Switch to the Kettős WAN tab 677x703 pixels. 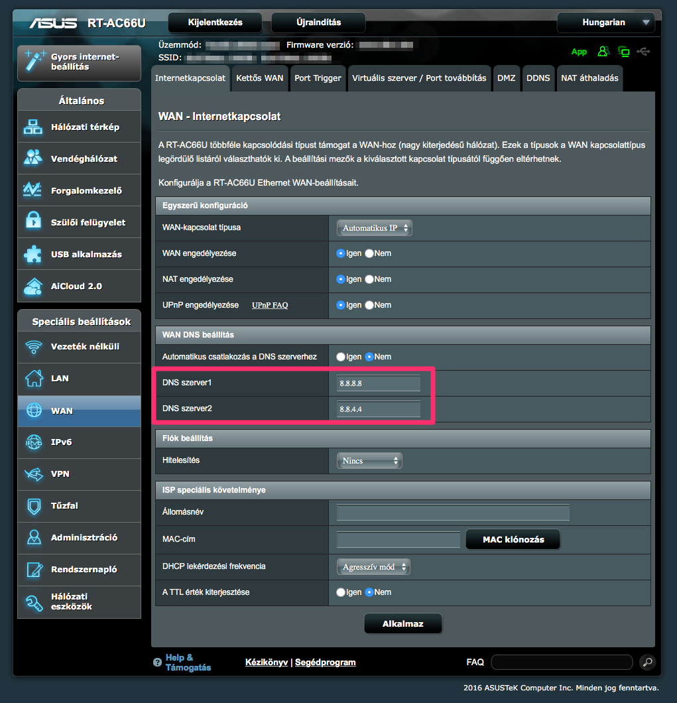coord(259,78)
